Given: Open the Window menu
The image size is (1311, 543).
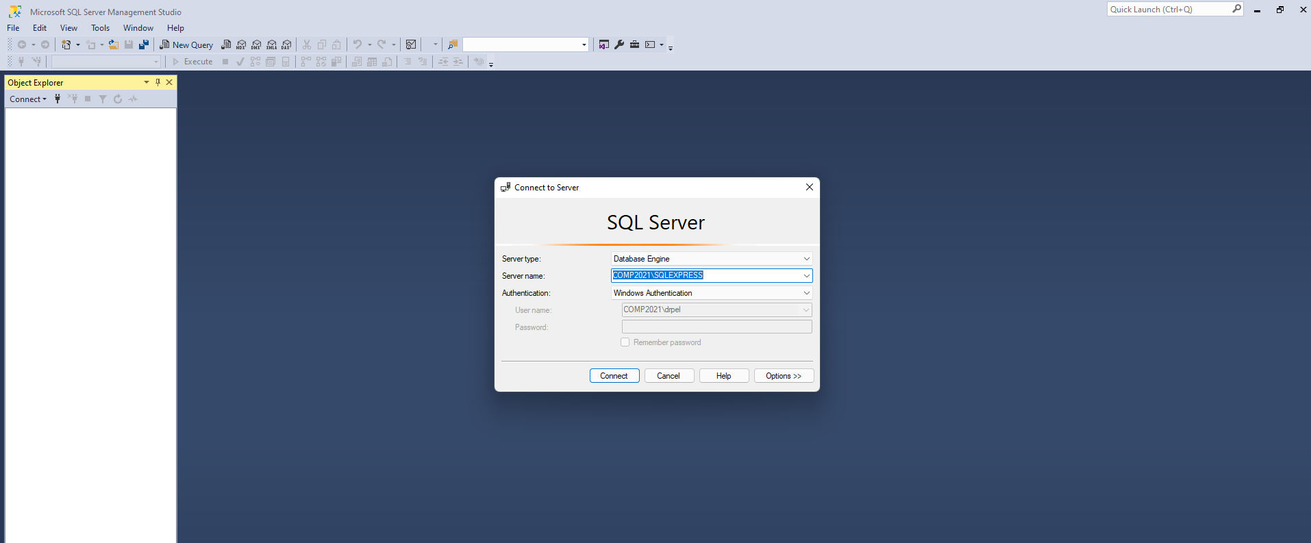Looking at the screenshot, I should click(138, 28).
